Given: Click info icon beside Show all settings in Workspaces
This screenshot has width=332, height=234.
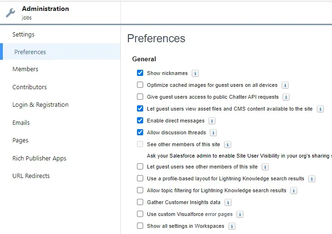Looking at the screenshot, I should point(232,226).
